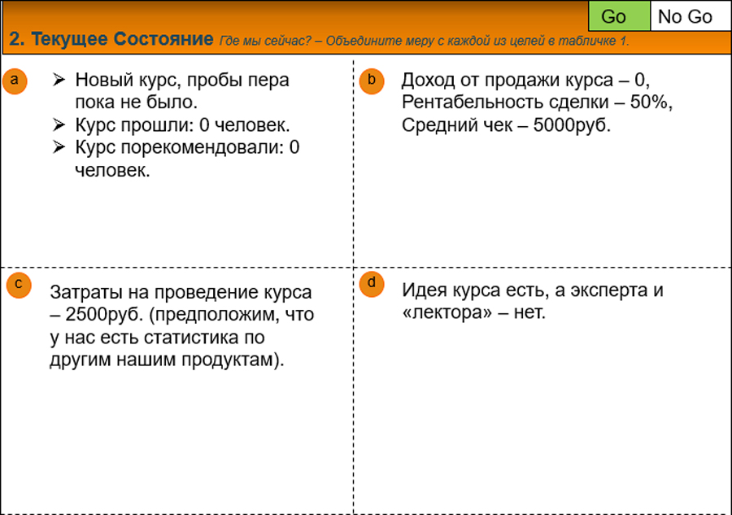The width and height of the screenshot is (732, 515).
Task: Click the dark orange banner left of "Go"
Action: point(293,15)
